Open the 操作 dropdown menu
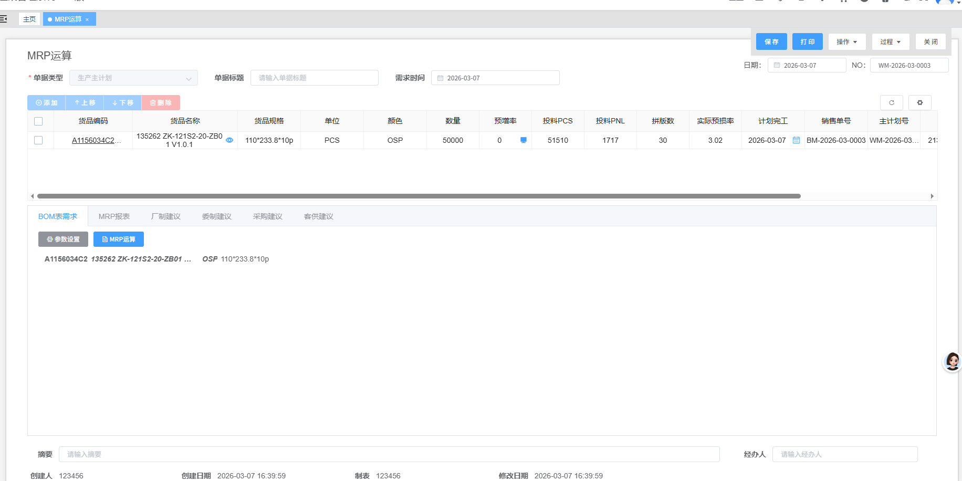 tap(846, 42)
